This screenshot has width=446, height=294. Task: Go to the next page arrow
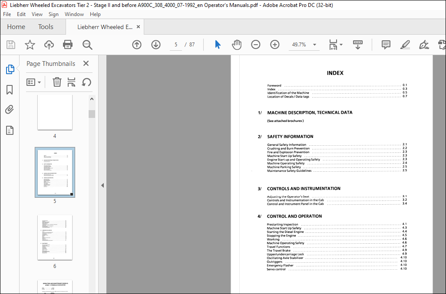point(156,45)
